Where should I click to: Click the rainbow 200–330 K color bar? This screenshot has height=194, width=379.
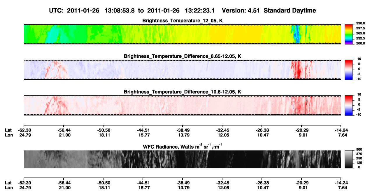pyautogui.click(x=349, y=34)
